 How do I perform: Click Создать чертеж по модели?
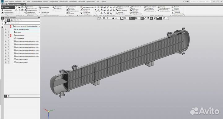pyautogui.click(x=150, y=7)
